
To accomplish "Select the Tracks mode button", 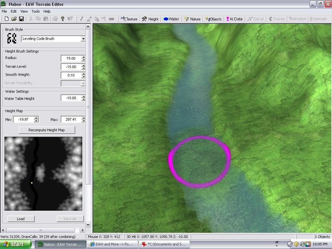I will (277, 19).
